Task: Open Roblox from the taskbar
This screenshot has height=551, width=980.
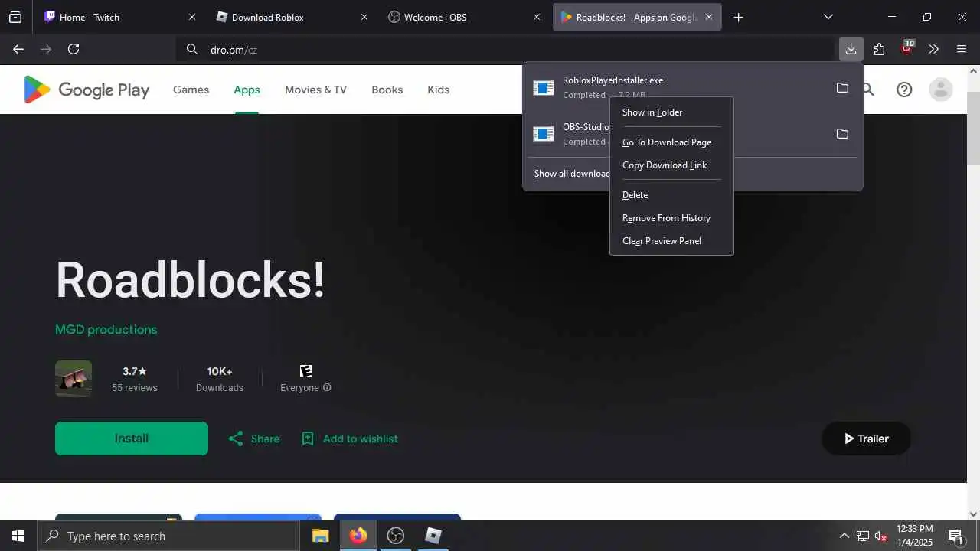Action: click(x=433, y=536)
